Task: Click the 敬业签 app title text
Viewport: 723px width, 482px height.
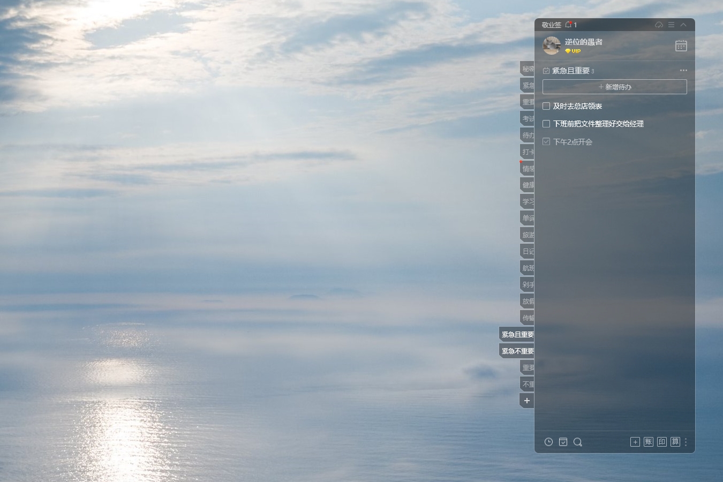Action: [551, 25]
